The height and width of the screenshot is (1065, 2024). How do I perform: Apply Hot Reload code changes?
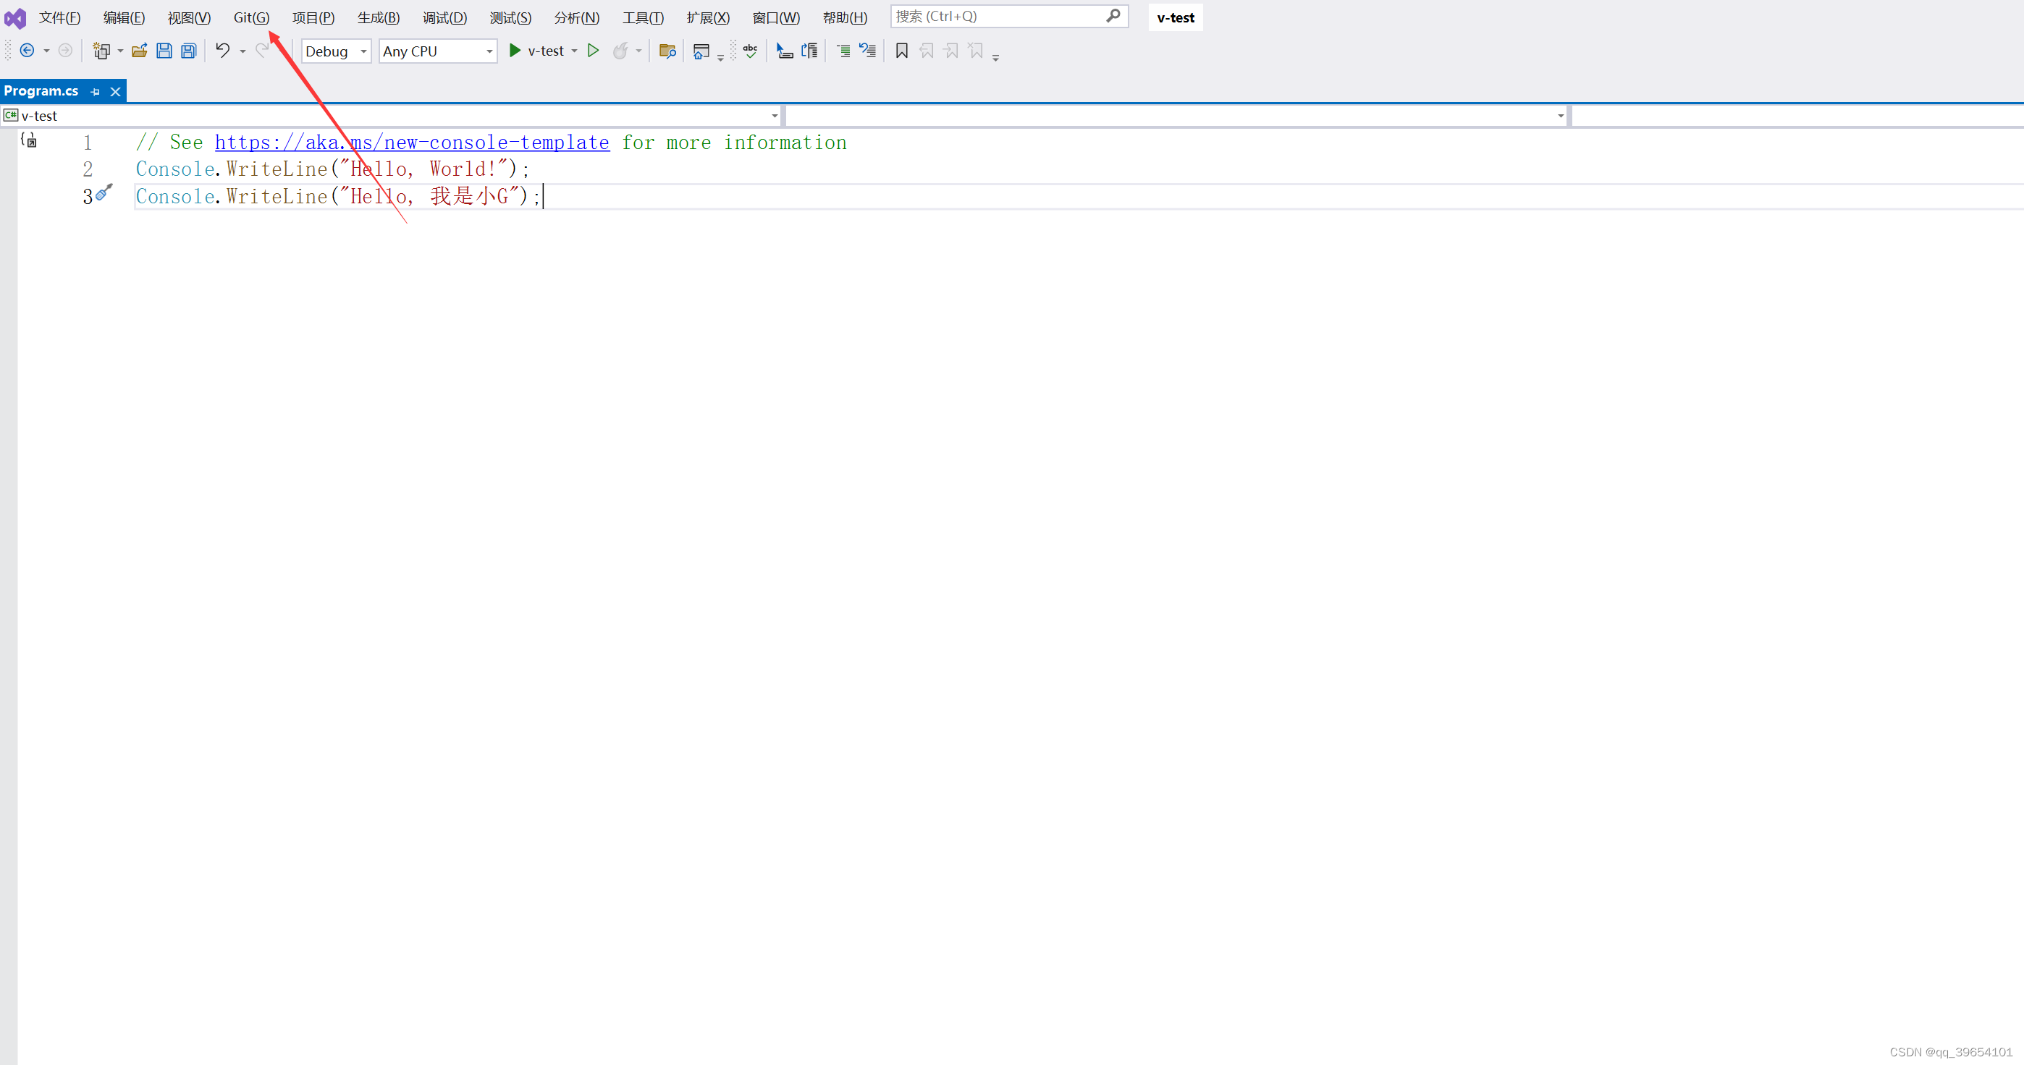pyautogui.click(x=620, y=50)
